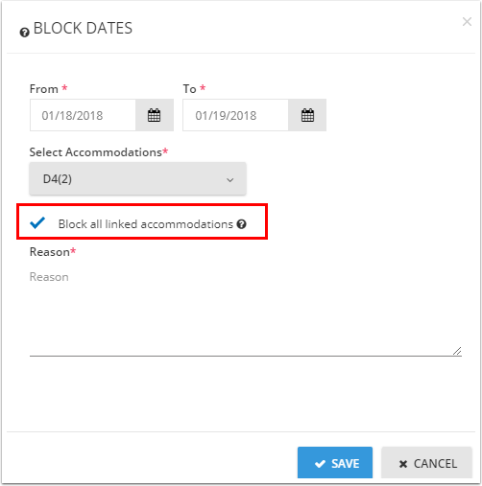
Task: Focus the From date field 01/18/2018
Action: (x=83, y=115)
